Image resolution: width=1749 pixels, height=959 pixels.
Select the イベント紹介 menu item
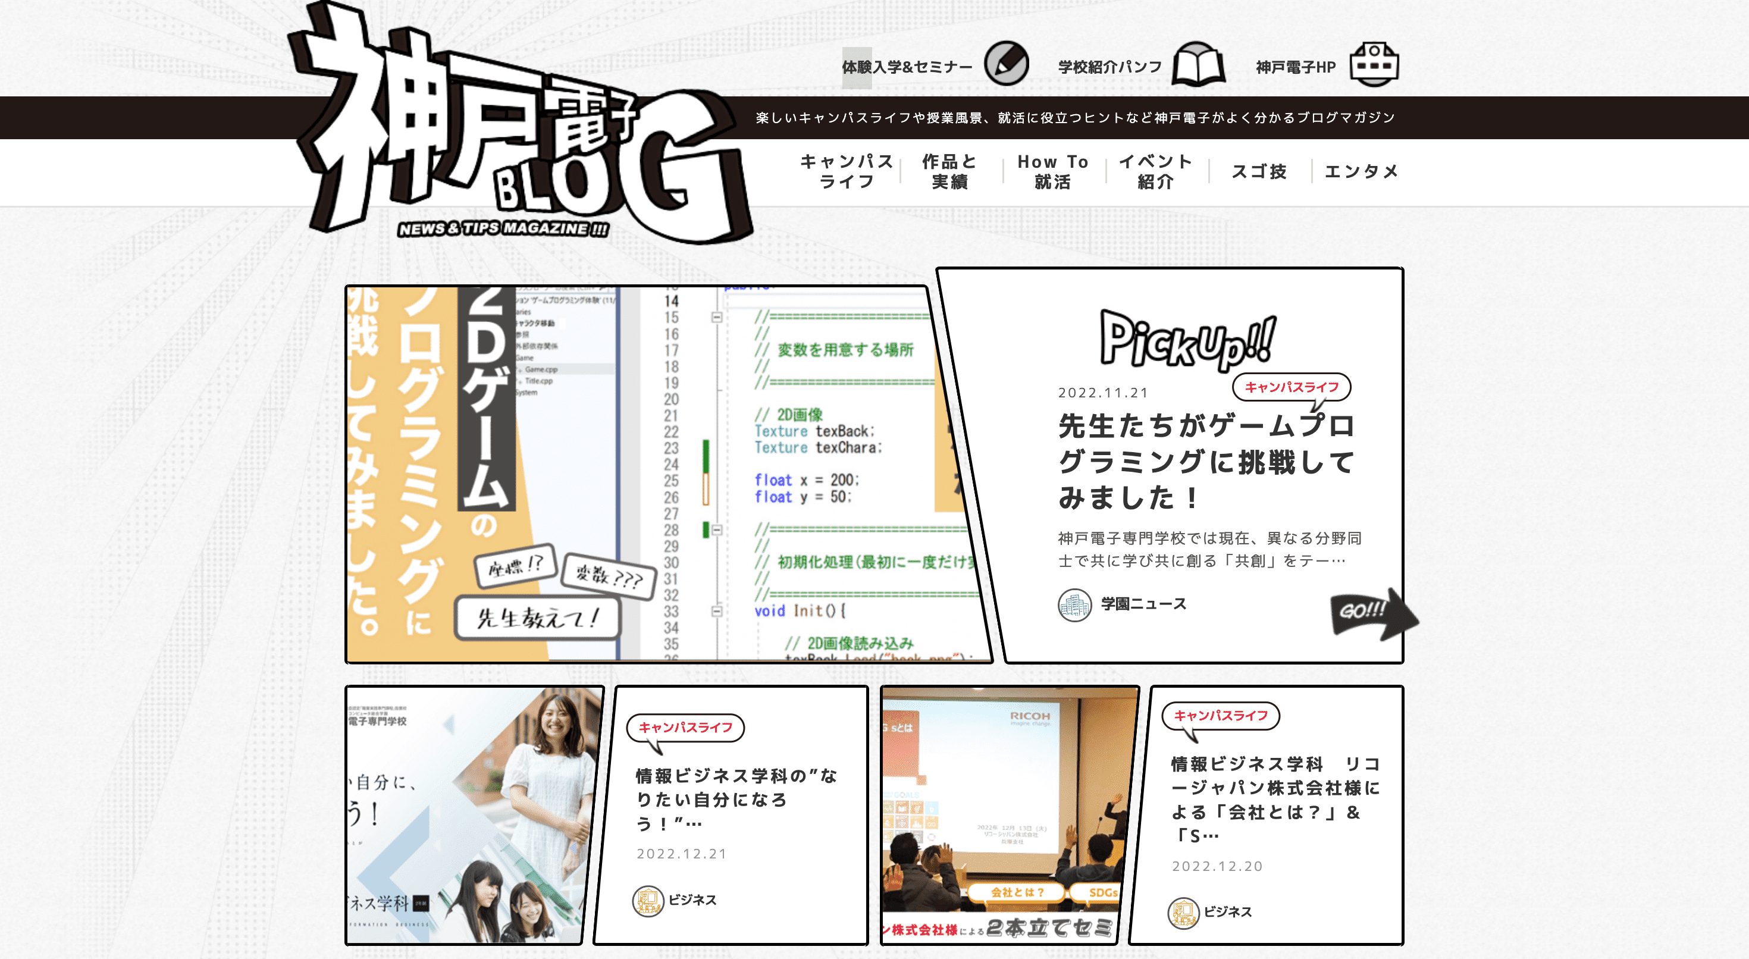1155,171
